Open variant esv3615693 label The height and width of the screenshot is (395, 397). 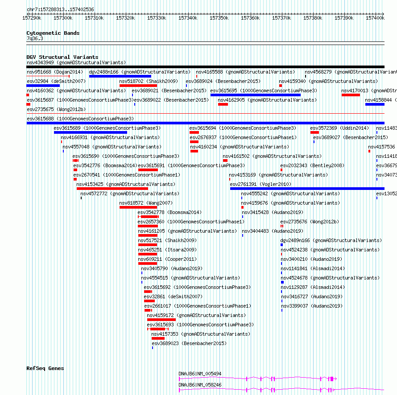point(200,325)
